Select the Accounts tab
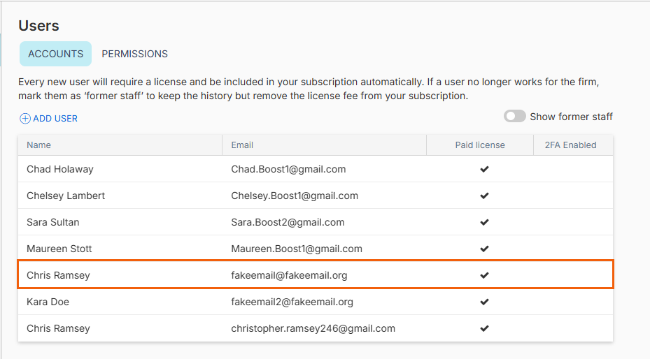Viewport: 650px width, 359px height. (55, 54)
